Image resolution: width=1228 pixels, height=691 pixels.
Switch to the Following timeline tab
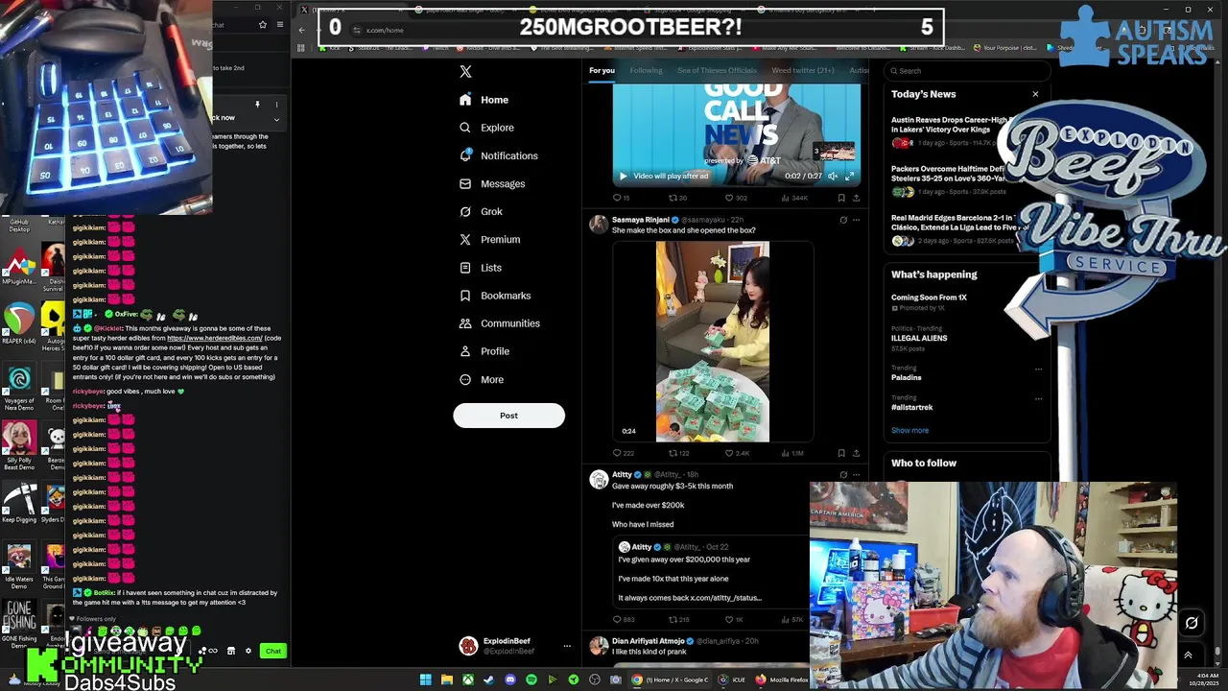[646, 70]
